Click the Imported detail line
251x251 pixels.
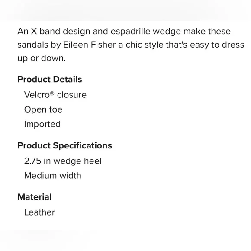[x=42, y=124]
